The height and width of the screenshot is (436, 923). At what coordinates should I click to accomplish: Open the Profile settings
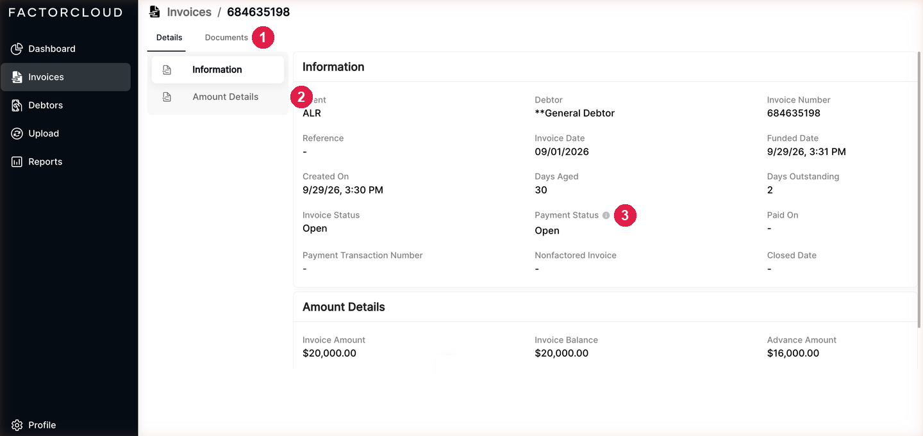pyautogui.click(x=65, y=425)
